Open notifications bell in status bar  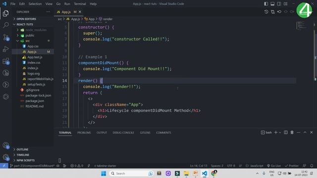point(312,166)
